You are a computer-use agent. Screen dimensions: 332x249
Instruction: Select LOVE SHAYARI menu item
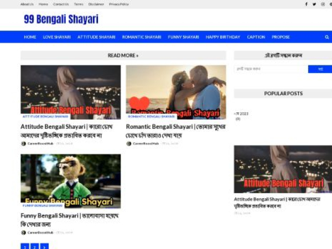(x=57, y=37)
